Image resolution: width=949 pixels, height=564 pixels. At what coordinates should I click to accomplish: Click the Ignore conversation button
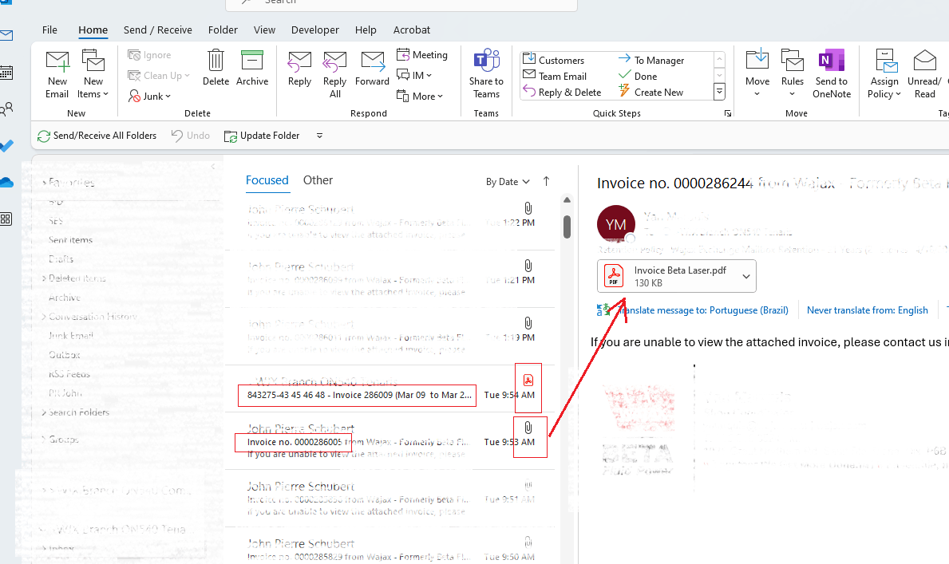click(149, 55)
